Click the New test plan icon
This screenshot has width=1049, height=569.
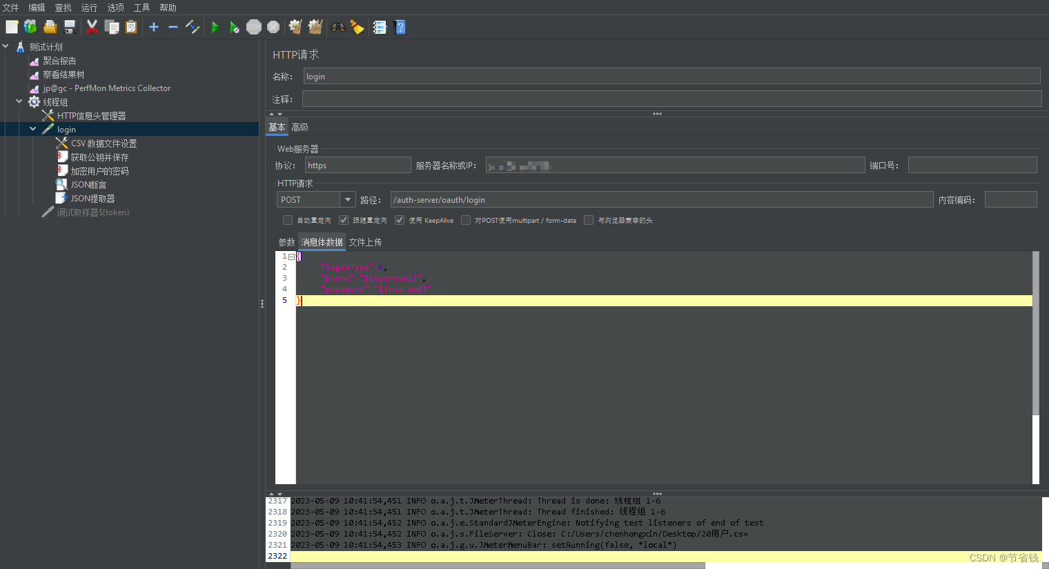(x=12, y=27)
